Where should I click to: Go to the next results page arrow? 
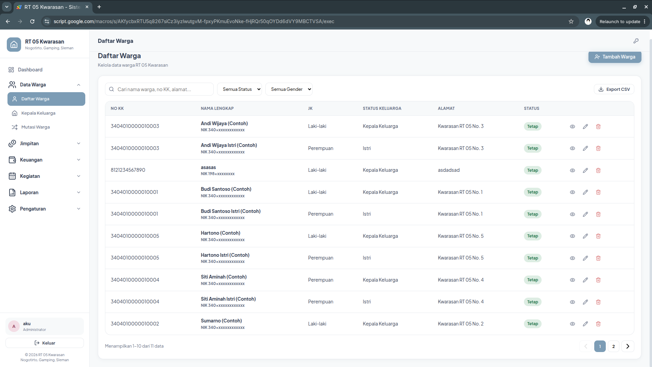628,346
